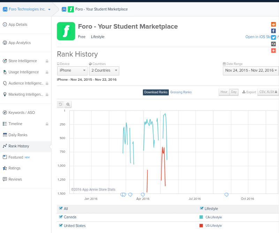
Task: Click the chart reset undo icon
Action: click(60, 104)
